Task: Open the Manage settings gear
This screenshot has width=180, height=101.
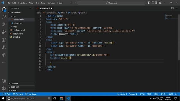Action: pos(4,88)
